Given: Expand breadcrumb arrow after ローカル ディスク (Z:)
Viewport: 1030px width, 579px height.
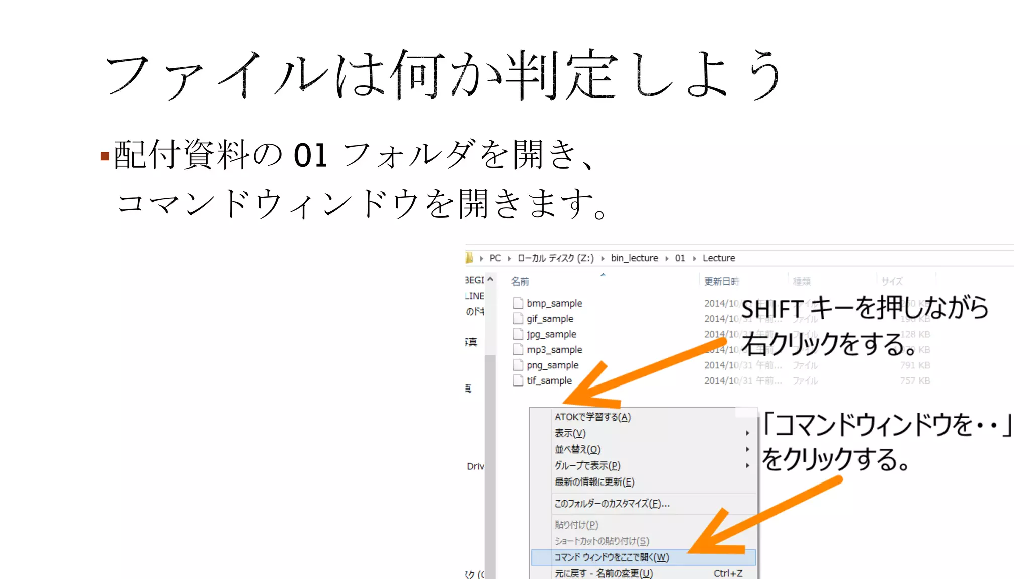Looking at the screenshot, I should (x=603, y=258).
